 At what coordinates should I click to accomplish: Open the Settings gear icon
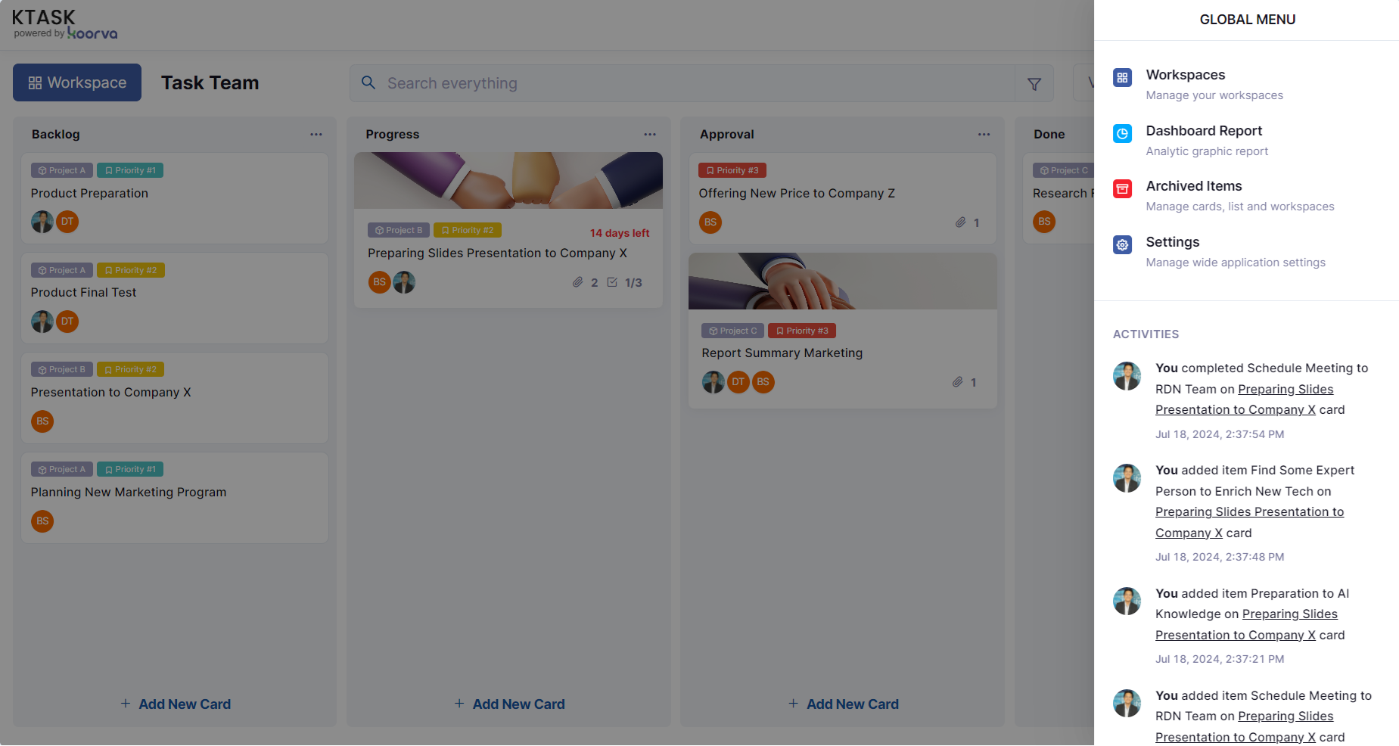[x=1122, y=244]
